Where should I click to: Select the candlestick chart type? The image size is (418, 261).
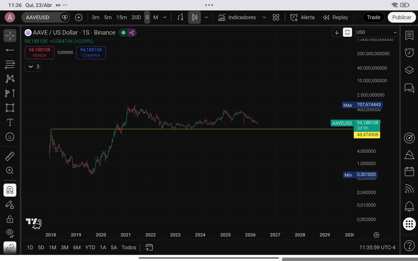tap(194, 17)
